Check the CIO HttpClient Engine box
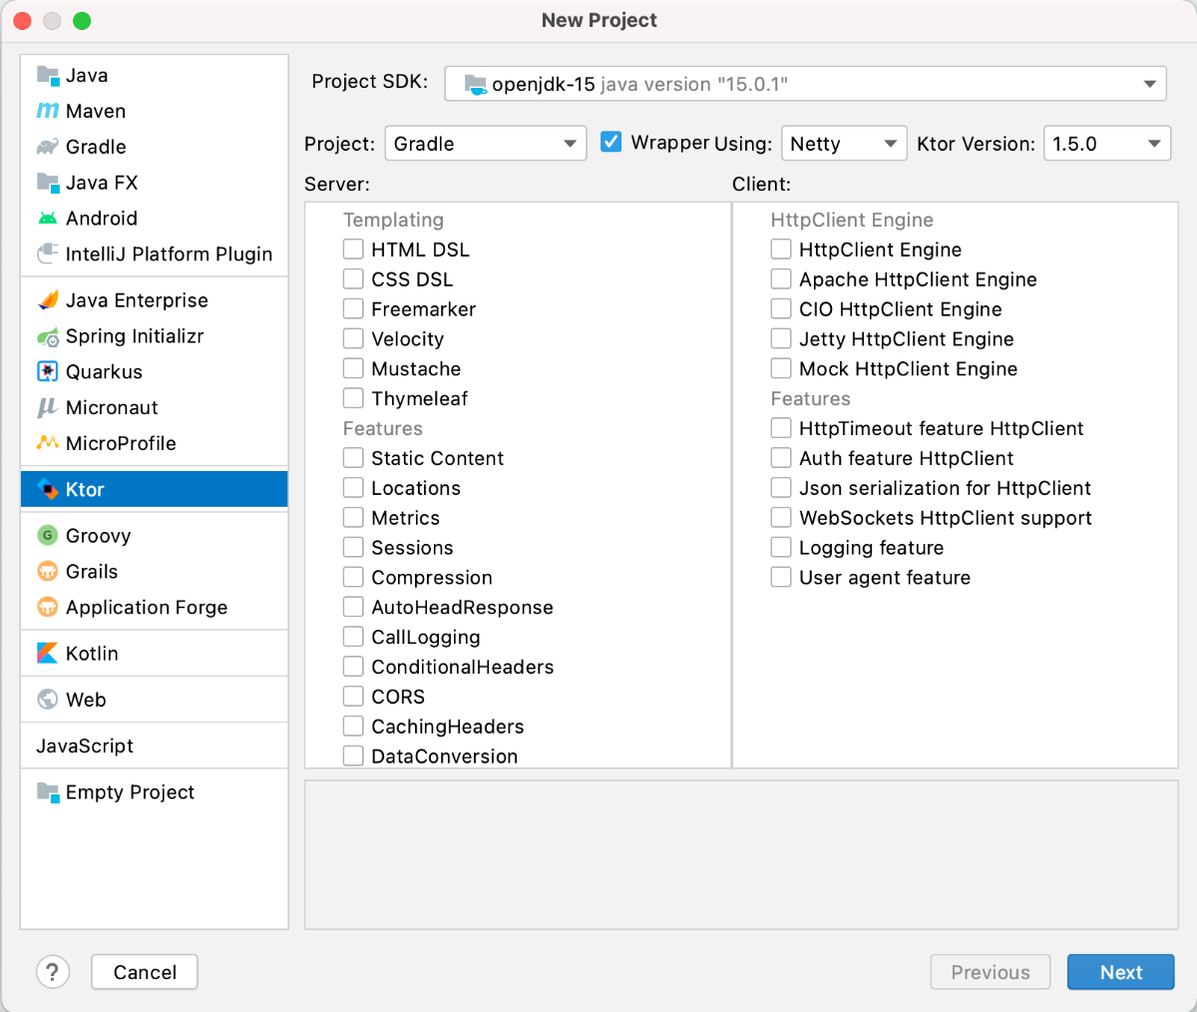Image resolution: width=1197 pixels, height=1012 pixels. [x=781, y=309]
